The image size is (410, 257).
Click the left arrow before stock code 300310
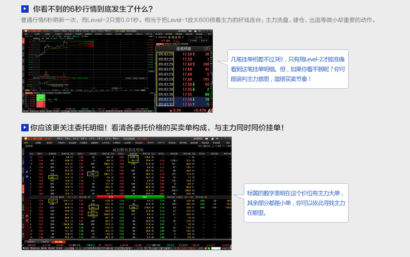[x=157, y=36]
